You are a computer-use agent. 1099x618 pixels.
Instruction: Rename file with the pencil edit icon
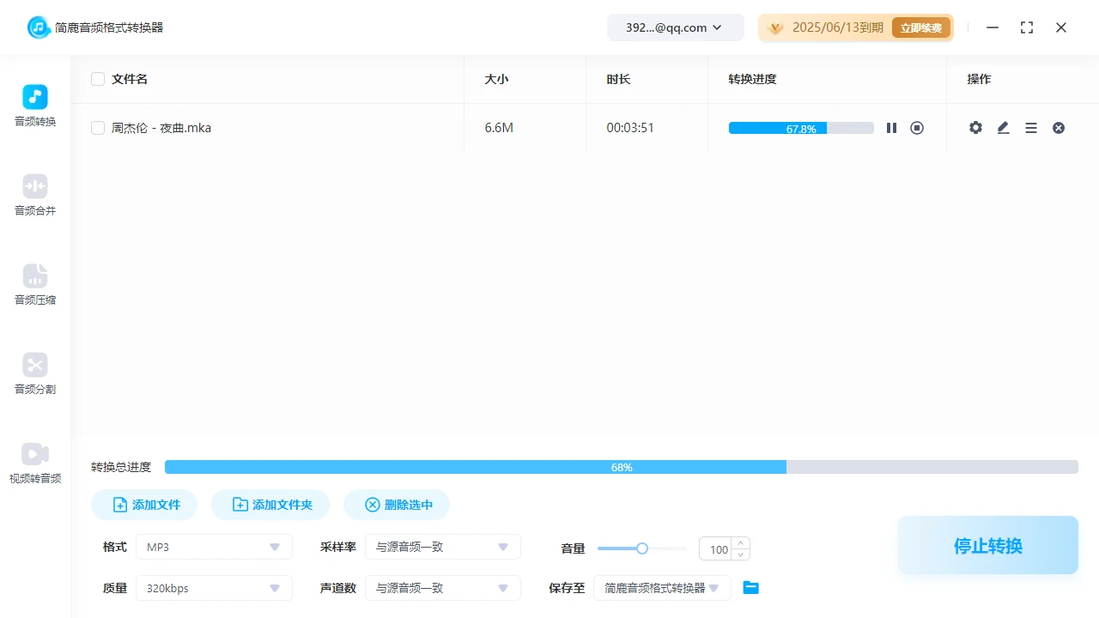point(1003,128)
